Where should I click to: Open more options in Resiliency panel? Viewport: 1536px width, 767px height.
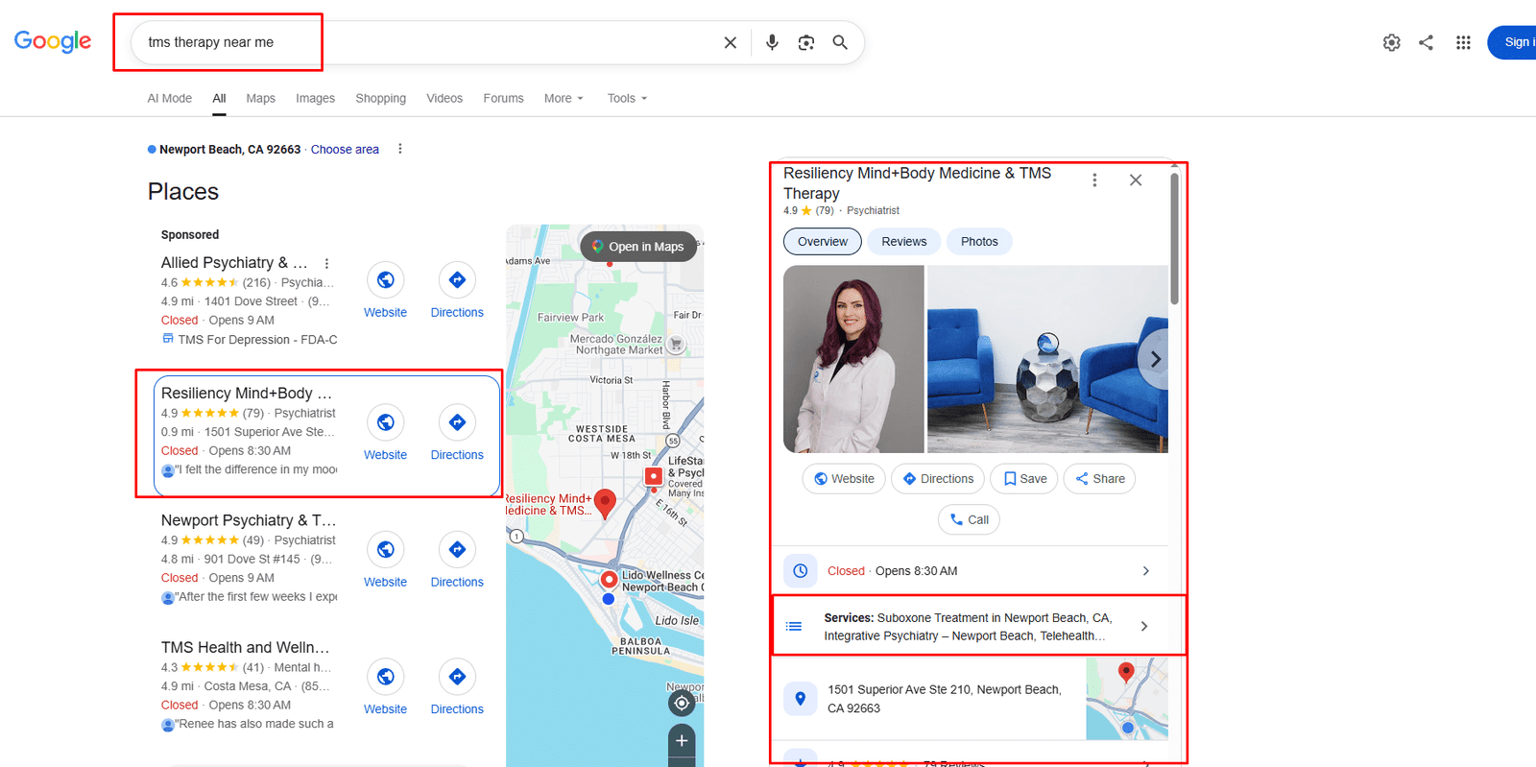1094,180
